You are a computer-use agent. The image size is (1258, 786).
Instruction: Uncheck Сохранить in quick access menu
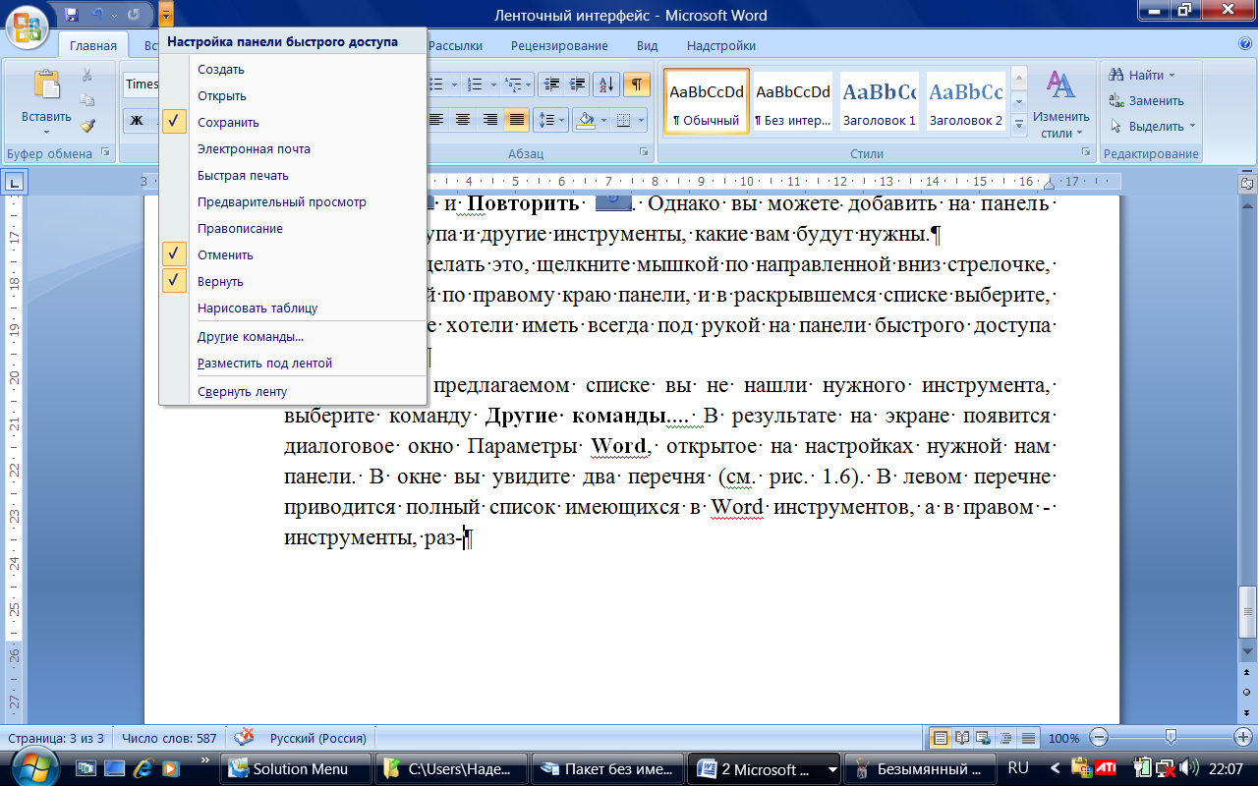pyautogui.click(x=293, y=123)
